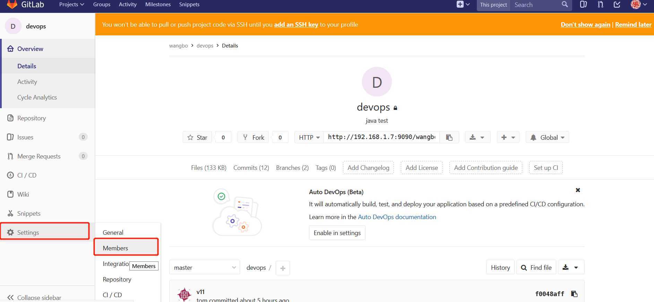Open the Merge requests icon in top navbar
The height and width of the screenshot is (302, 654).
601,5
